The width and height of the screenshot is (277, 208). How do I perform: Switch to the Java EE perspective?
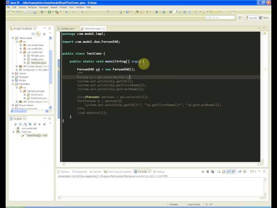click(x=251, y=18)
